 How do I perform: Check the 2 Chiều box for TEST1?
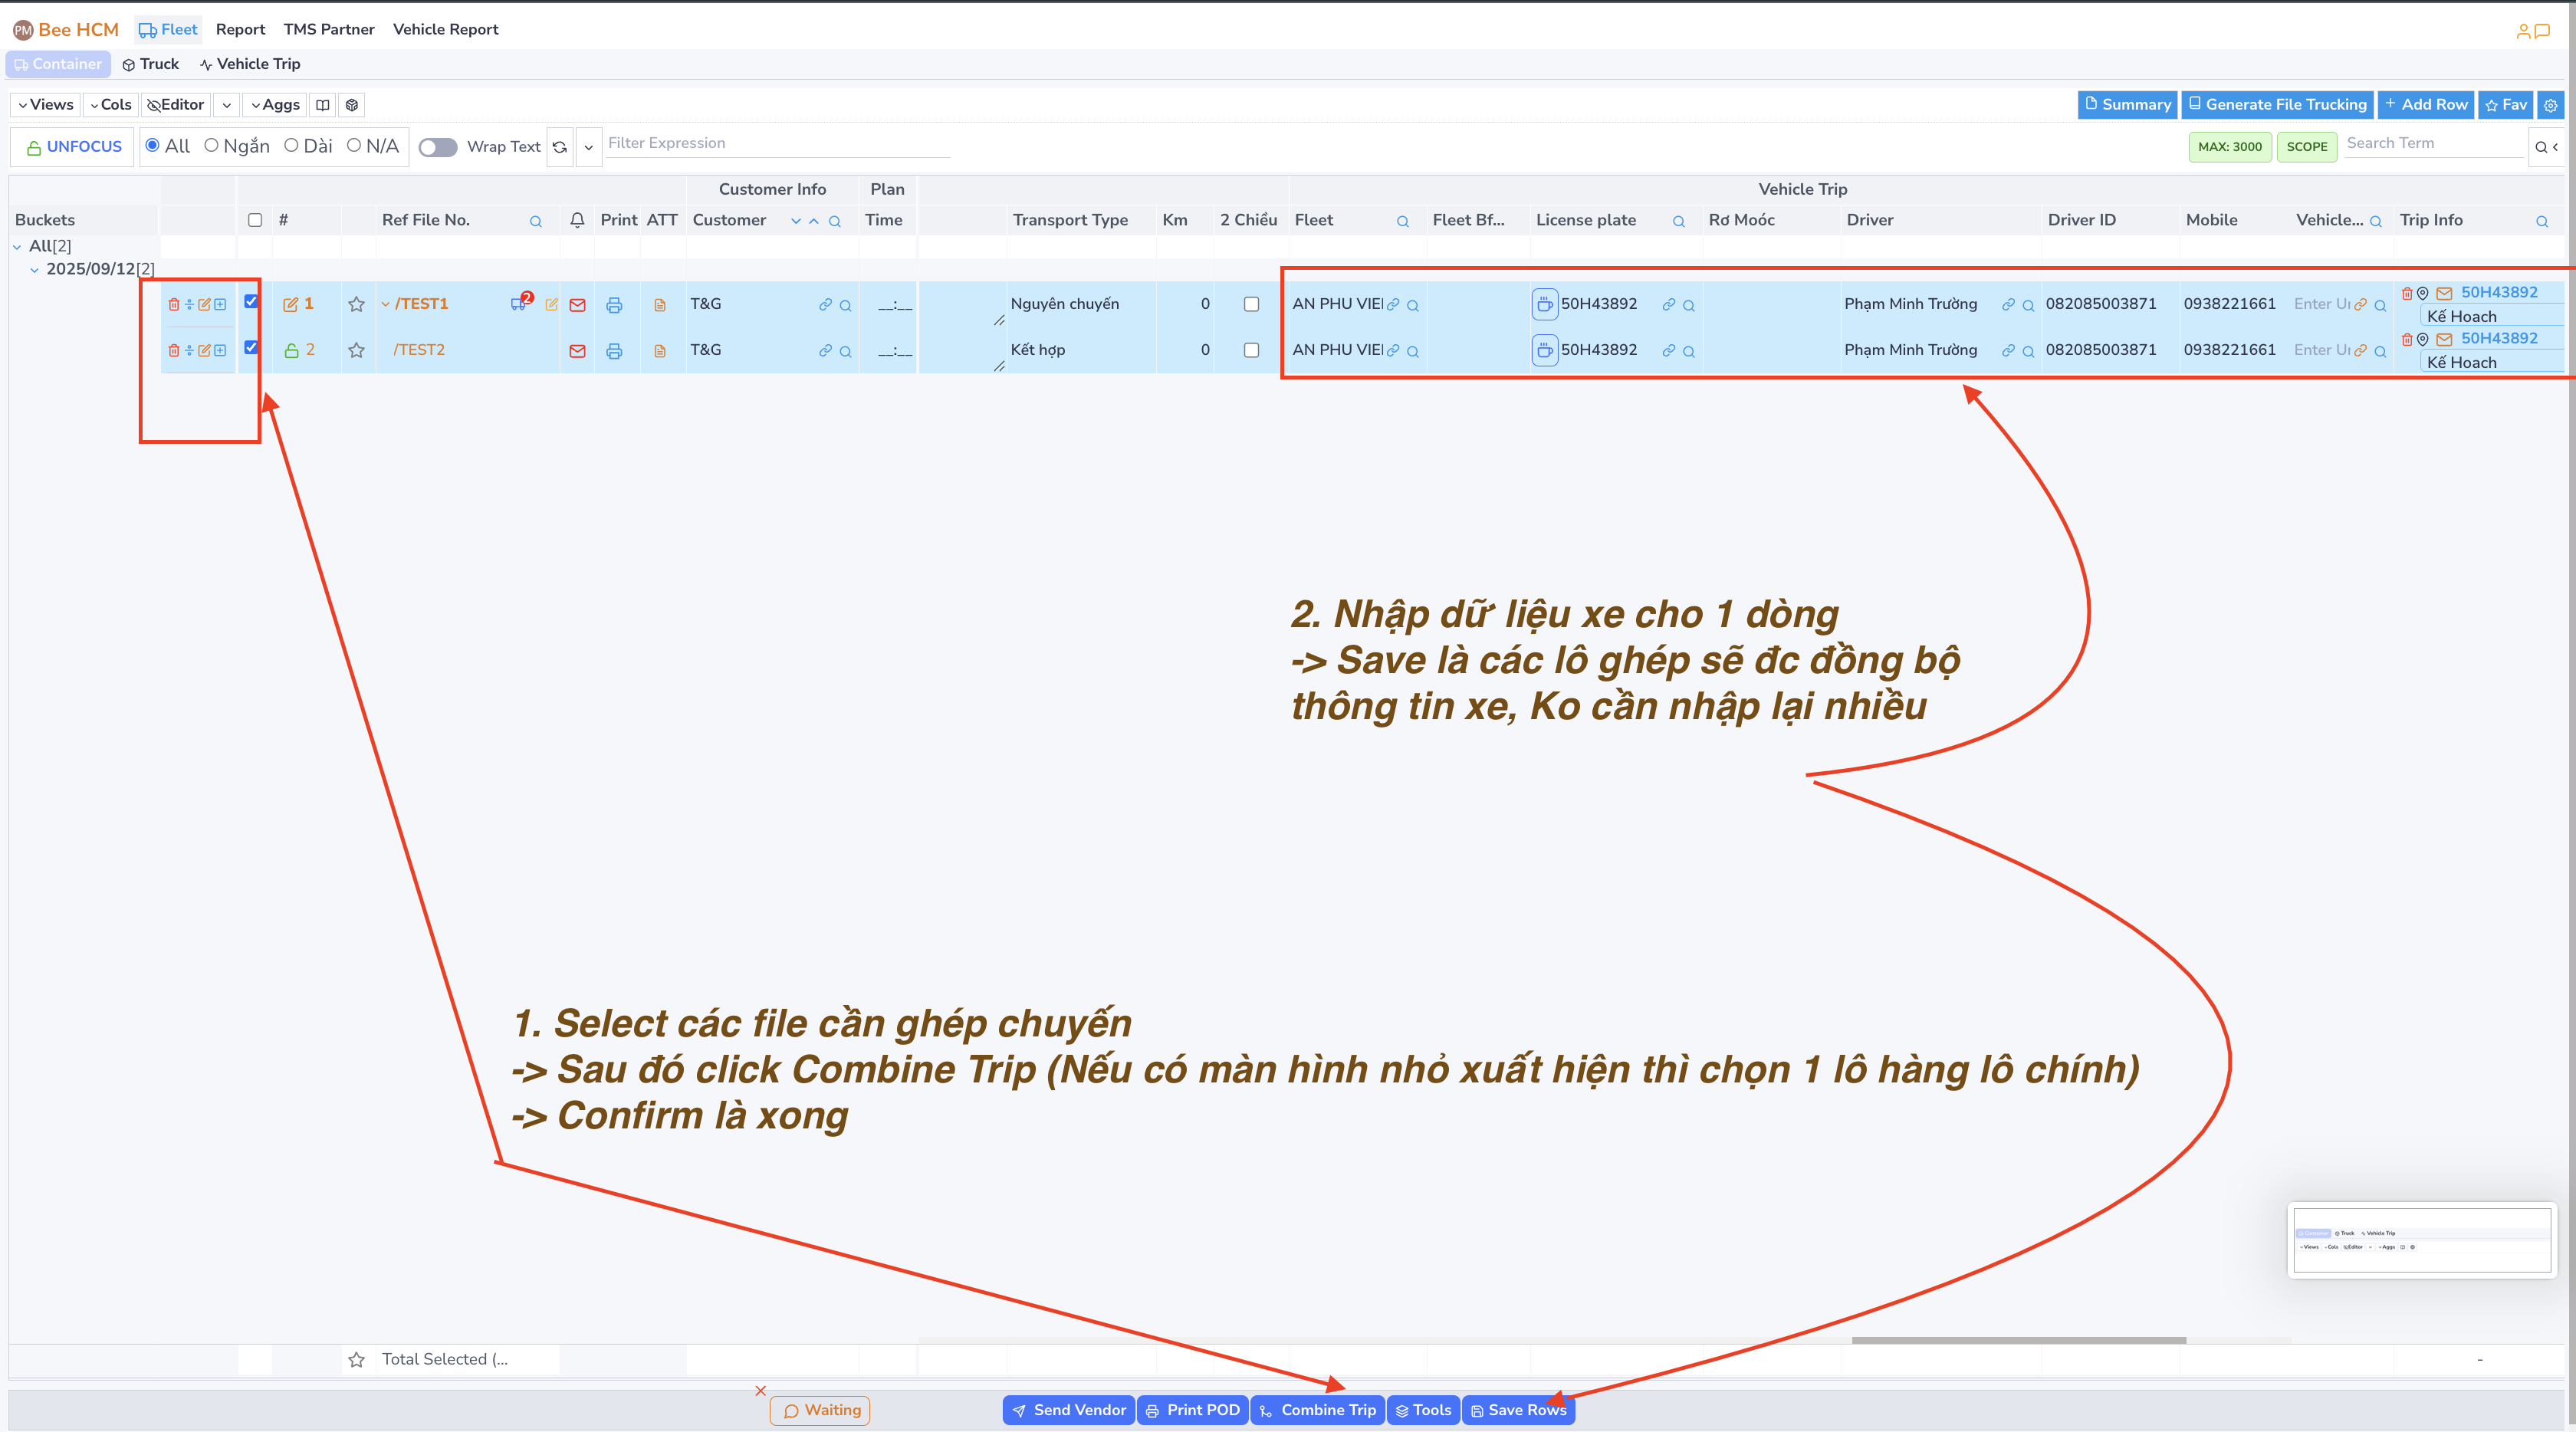[x=1251, y=304]
